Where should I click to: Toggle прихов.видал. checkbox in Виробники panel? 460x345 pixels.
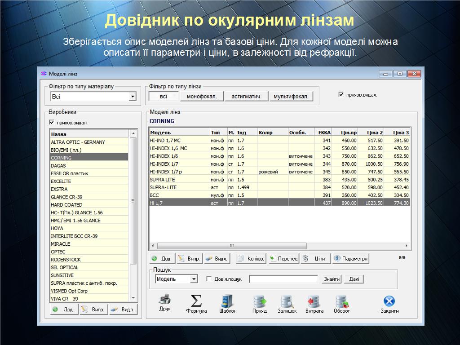(x=52, y=122)
